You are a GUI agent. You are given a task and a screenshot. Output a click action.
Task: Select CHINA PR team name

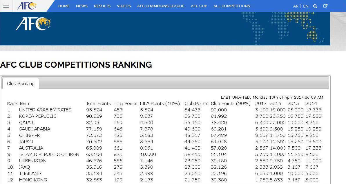30,135
